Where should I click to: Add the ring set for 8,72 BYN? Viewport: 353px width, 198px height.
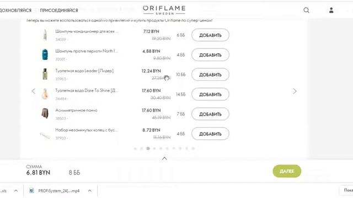(210, 134)
